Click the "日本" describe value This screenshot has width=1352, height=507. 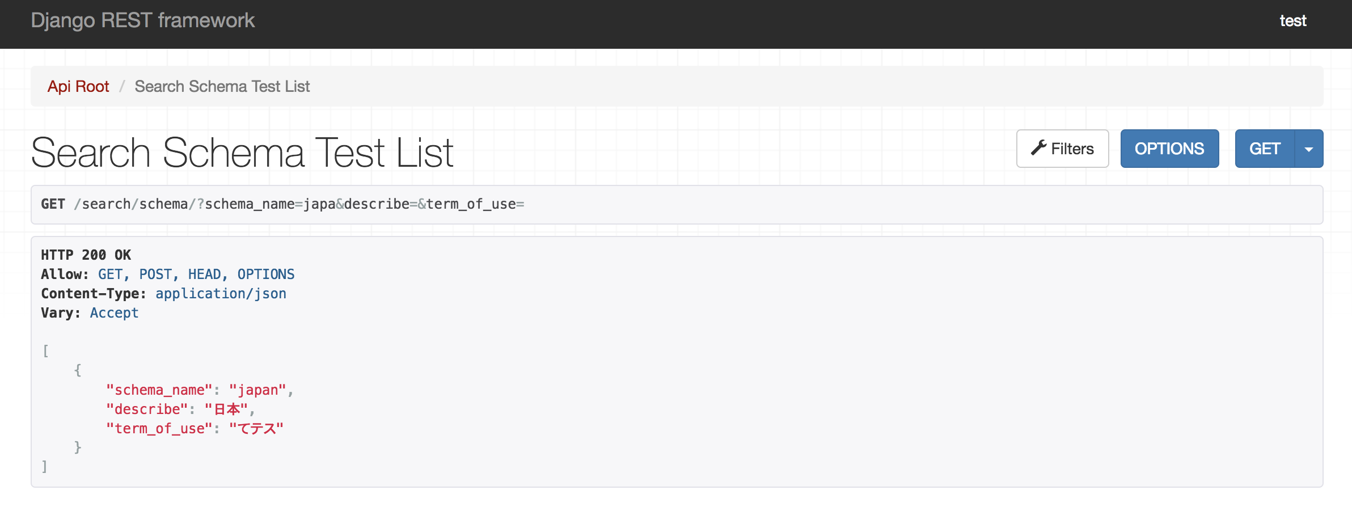point(226,409)
